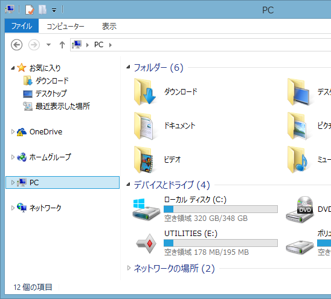Click the フォルダー (6) group header
The height and width of the screenshot is (299, 331).
click(159, 68)
